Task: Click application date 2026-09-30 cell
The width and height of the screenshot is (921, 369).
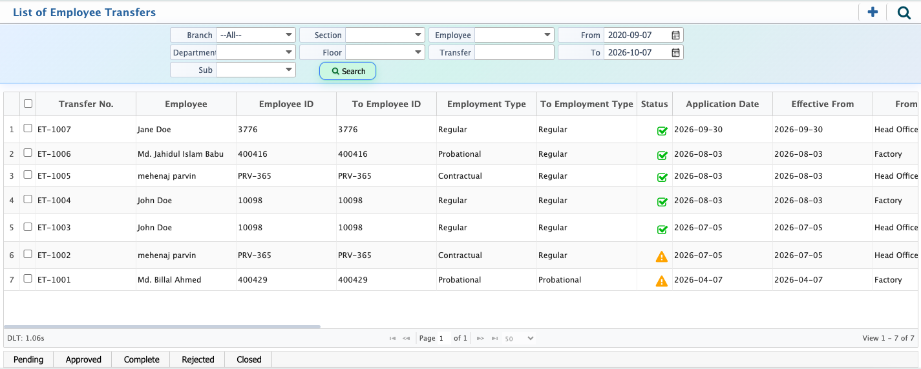Action: coord(723,130)
